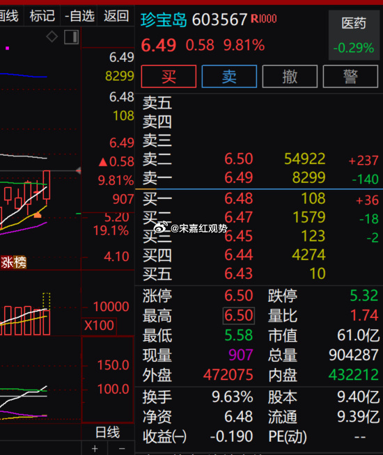The height and width of the screenshot is (455, 383).
Task: Click the 流通 value 9.39亿
Action: click(x=358, y=417)
